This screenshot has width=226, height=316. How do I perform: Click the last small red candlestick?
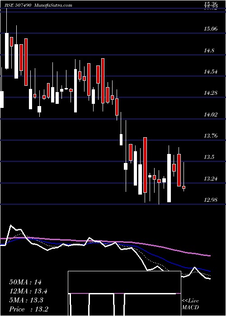(184, 187)
